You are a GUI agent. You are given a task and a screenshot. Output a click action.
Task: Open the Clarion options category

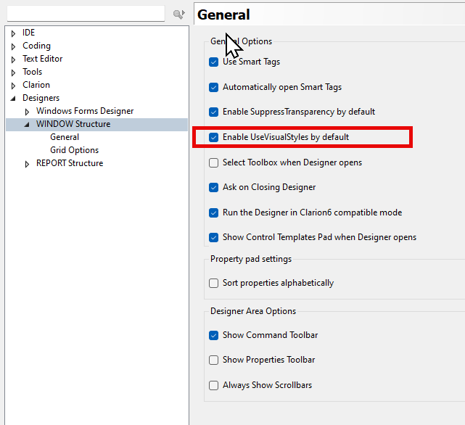click(36, 85)
